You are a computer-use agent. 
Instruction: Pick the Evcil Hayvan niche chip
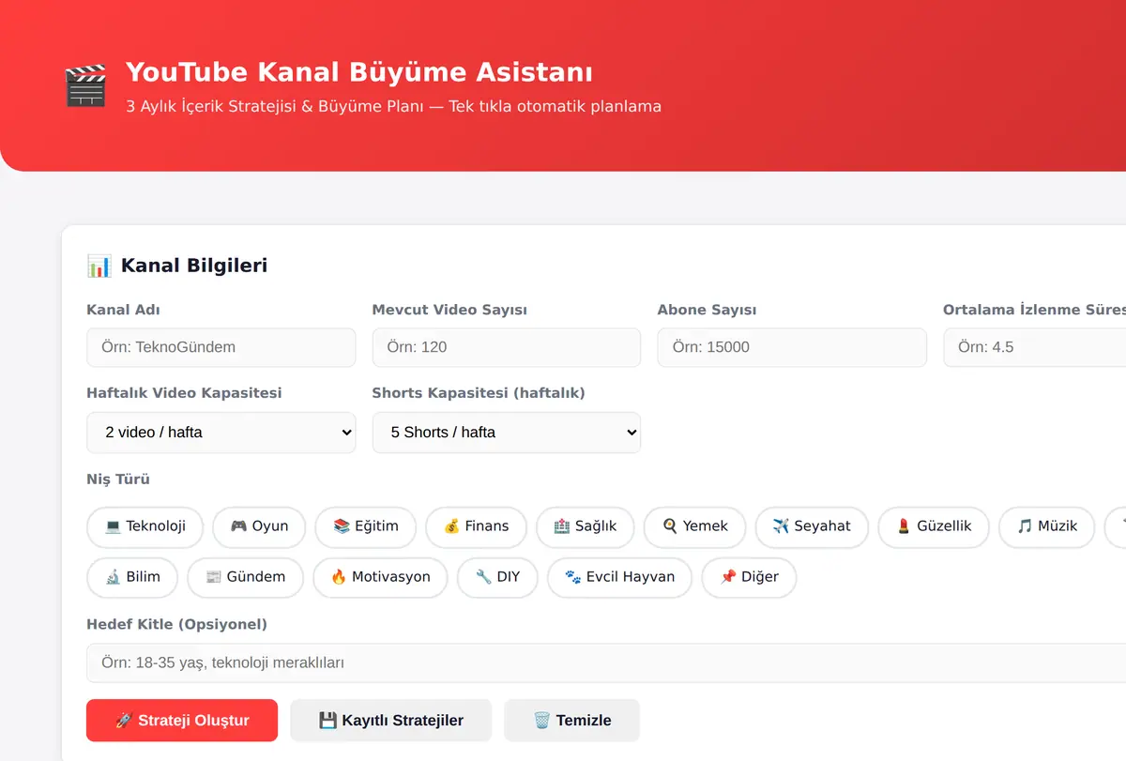(x=619, y=577)
